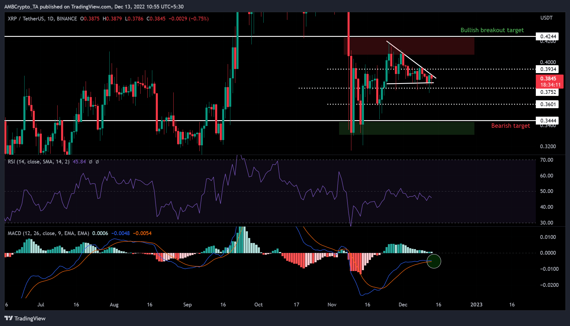This screenshot has height=326, width=570.
Task: Click the '2023' label on time axis
Action: (476, 305)
